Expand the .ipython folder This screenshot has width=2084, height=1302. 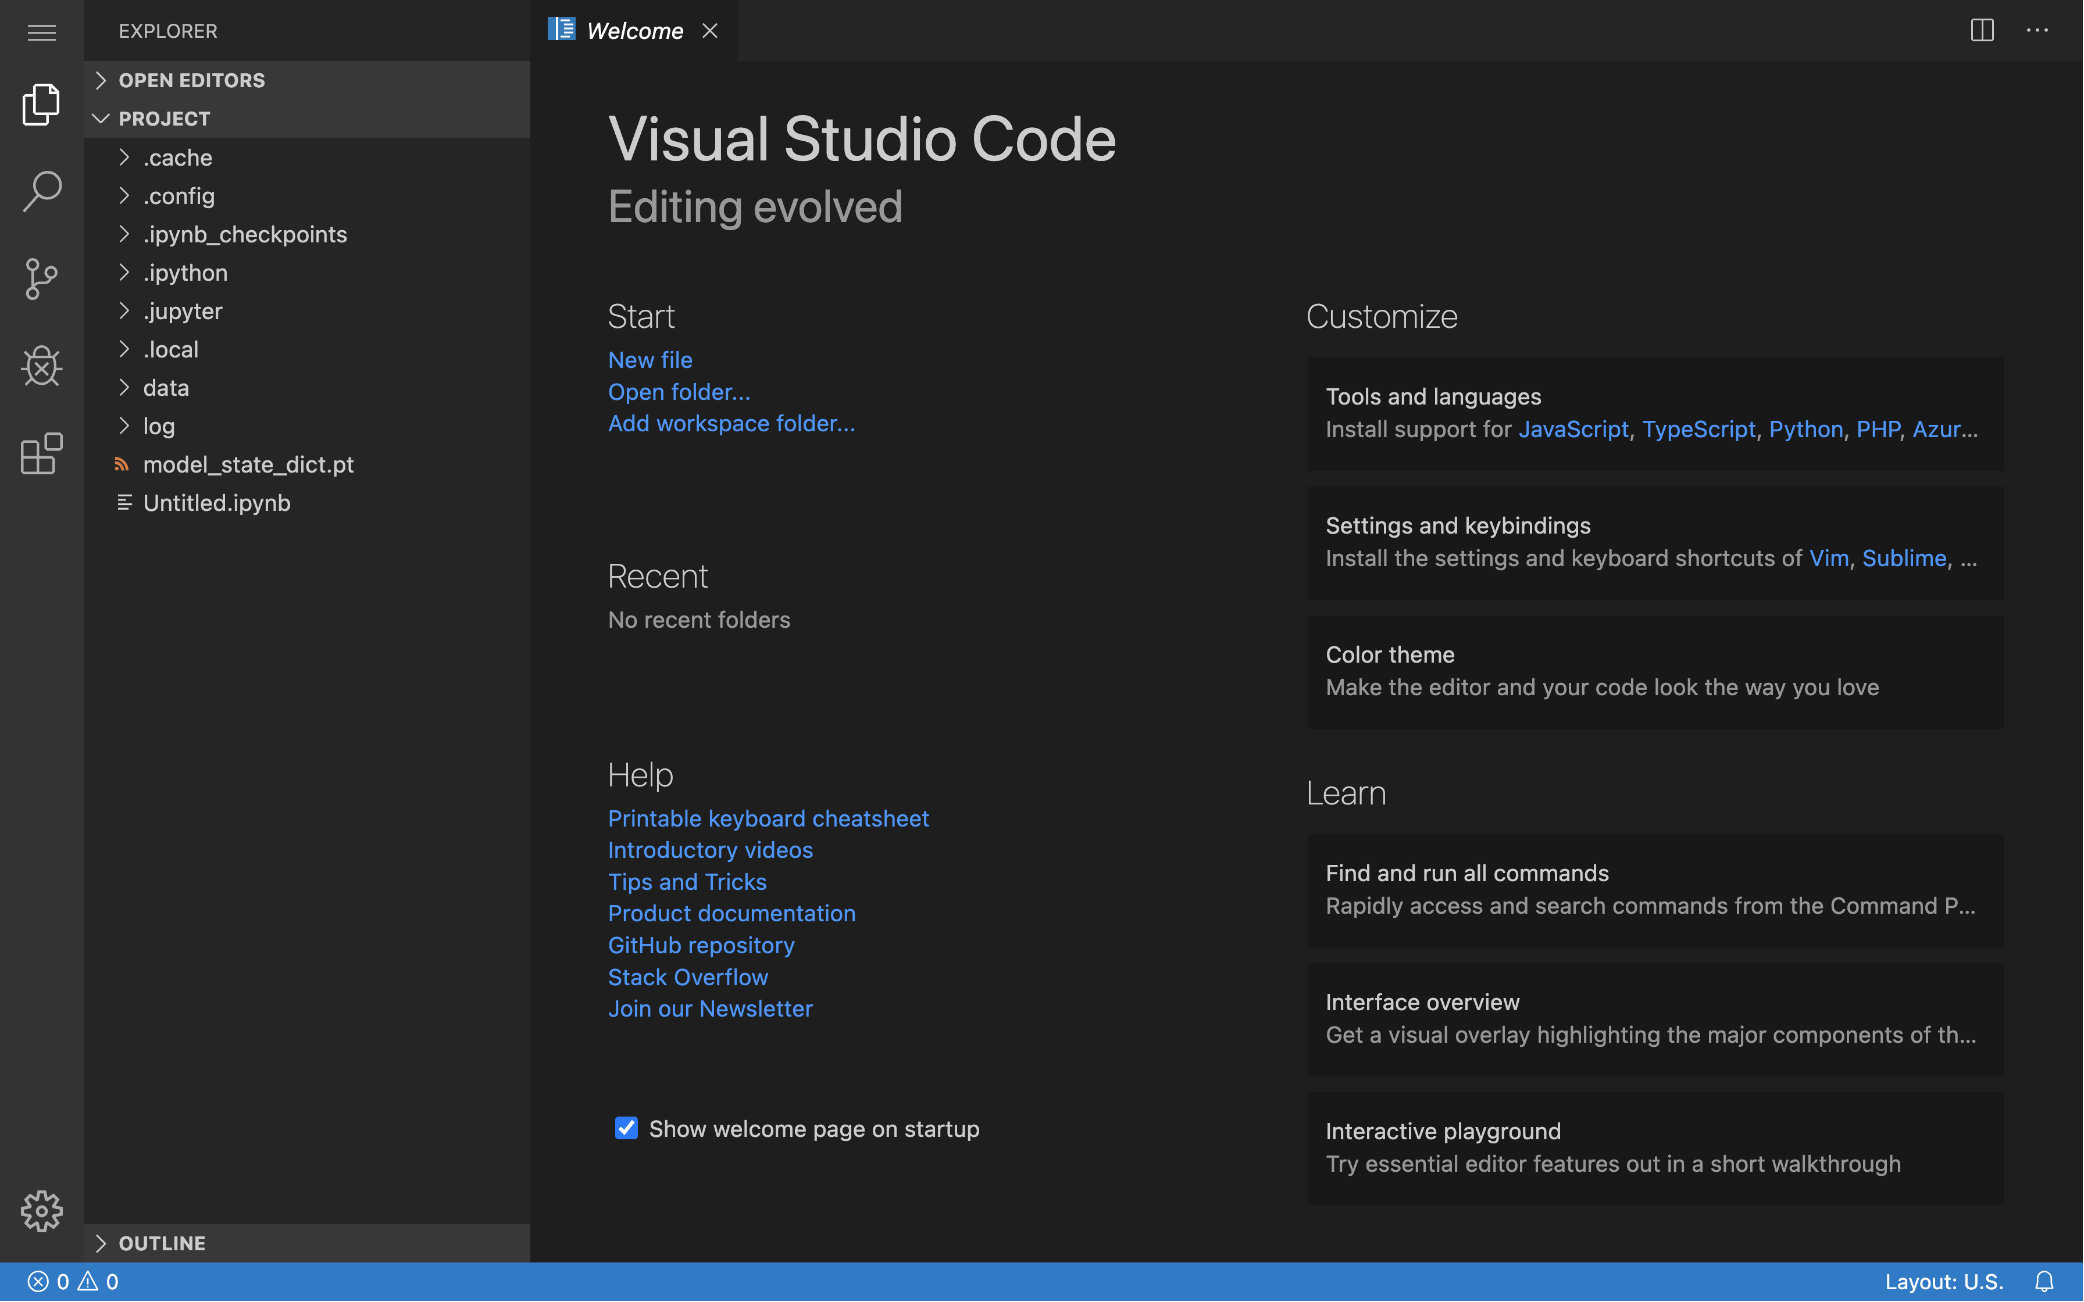coord(306,273)
